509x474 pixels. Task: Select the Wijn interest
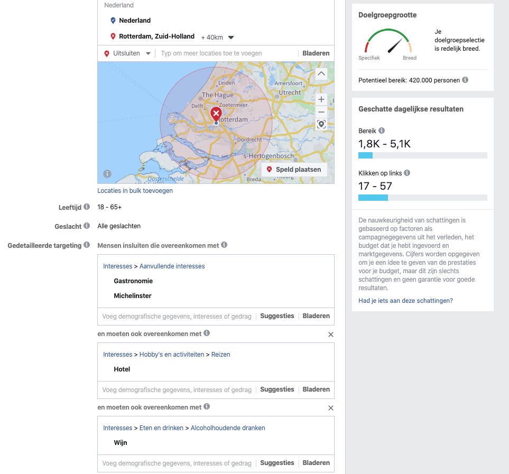(121, 442)
